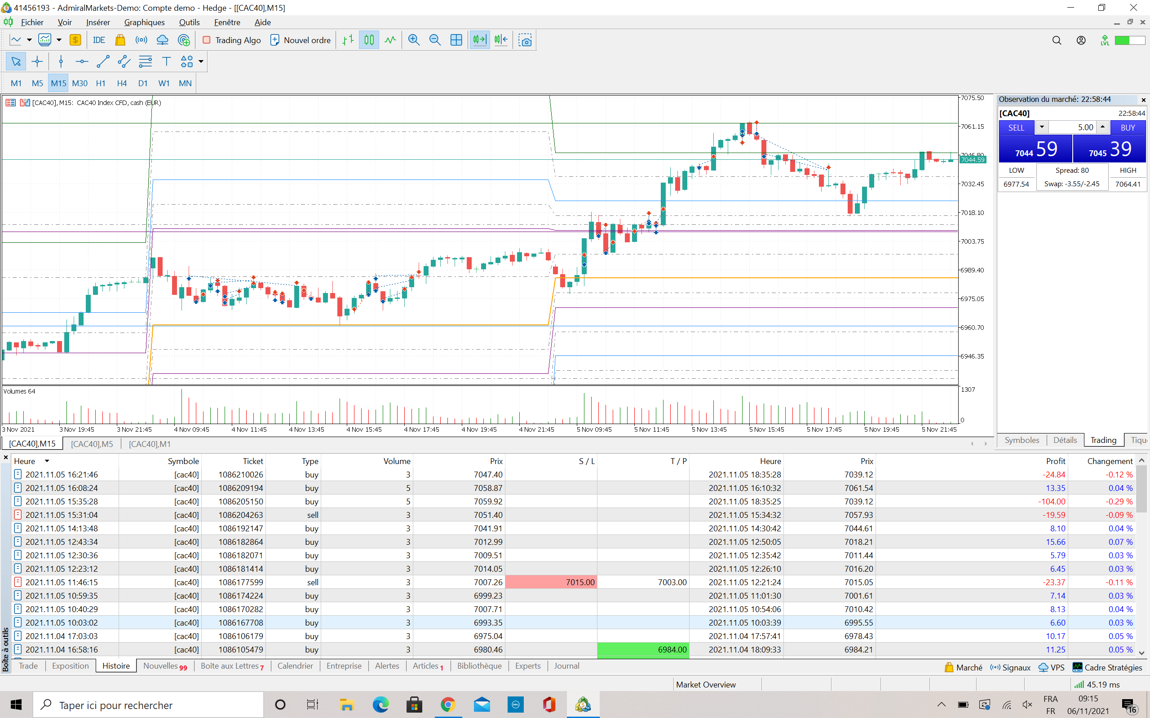The image size is (1150, 718).
Task: Open the volume dropdown beside SELL
Action: click(x=1042, y=127)
